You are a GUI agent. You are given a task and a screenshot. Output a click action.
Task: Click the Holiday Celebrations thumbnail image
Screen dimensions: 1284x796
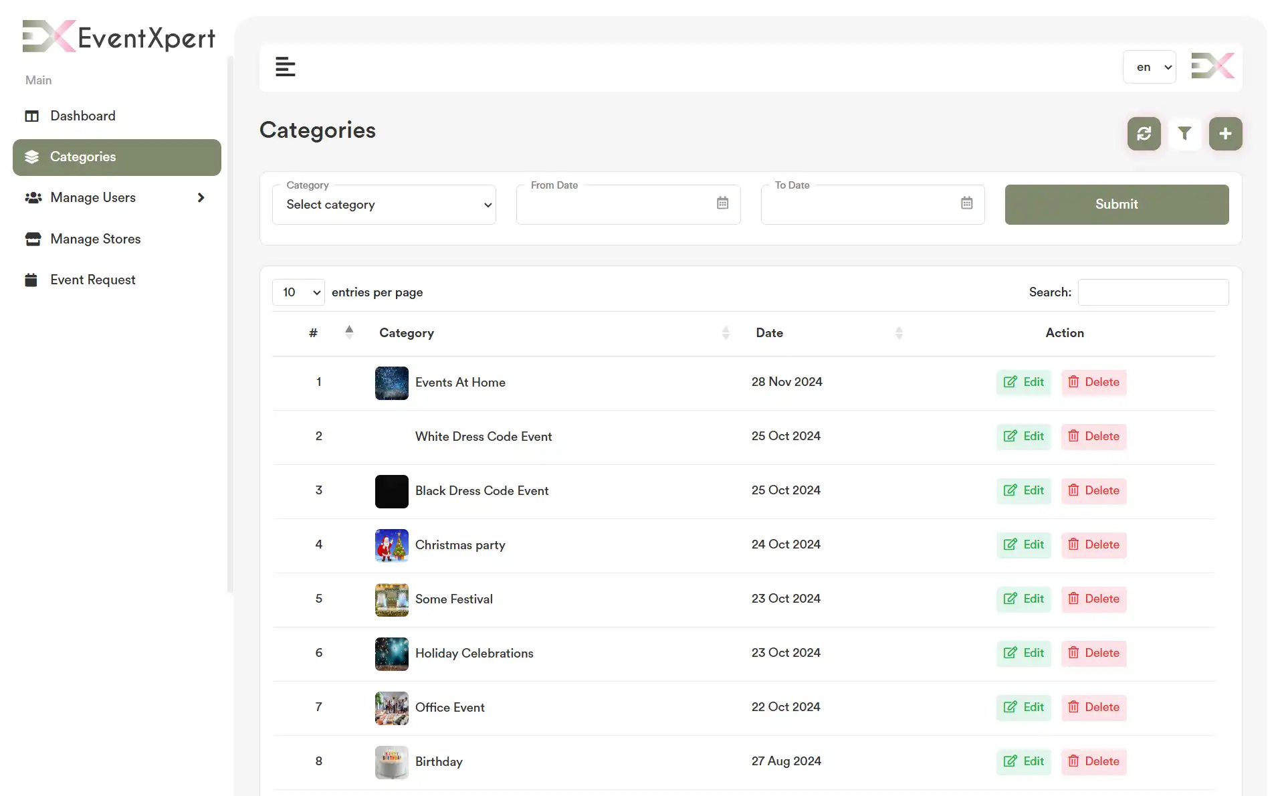click(391, 654)
